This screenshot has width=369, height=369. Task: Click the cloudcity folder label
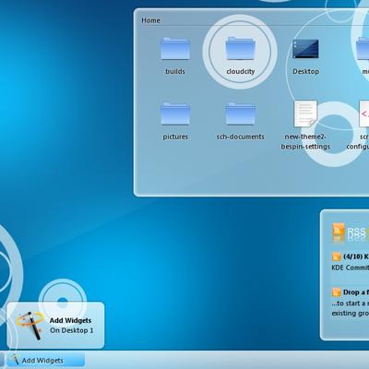pyautogui.click(x=241, y=72)
